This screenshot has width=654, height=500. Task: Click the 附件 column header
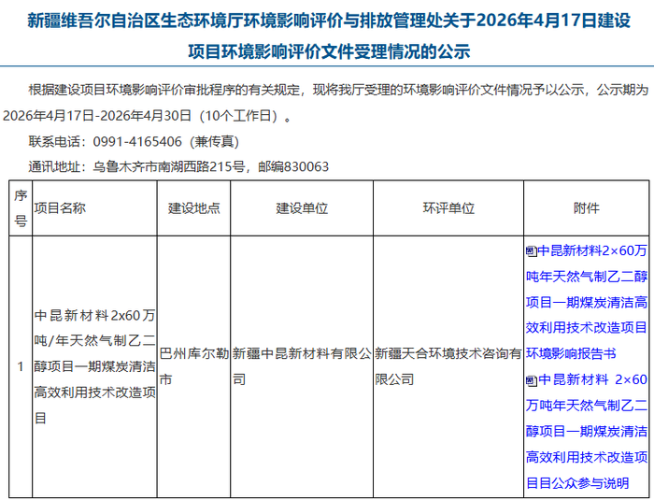587,208
